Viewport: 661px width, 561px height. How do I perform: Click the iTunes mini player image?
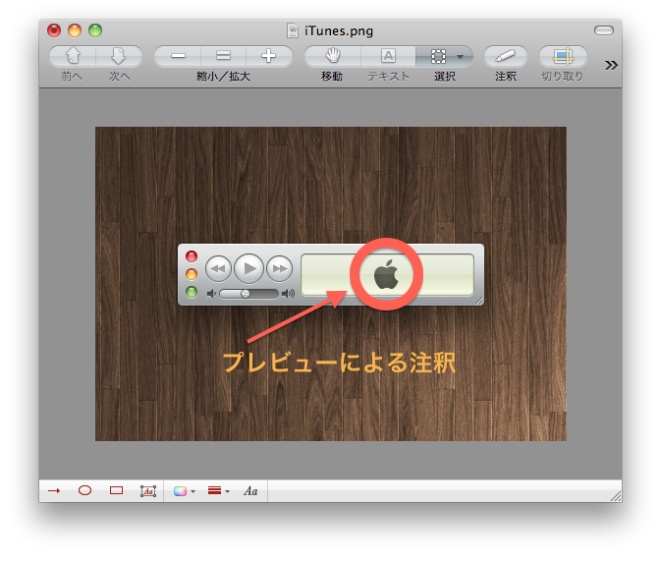click(331, 274)
